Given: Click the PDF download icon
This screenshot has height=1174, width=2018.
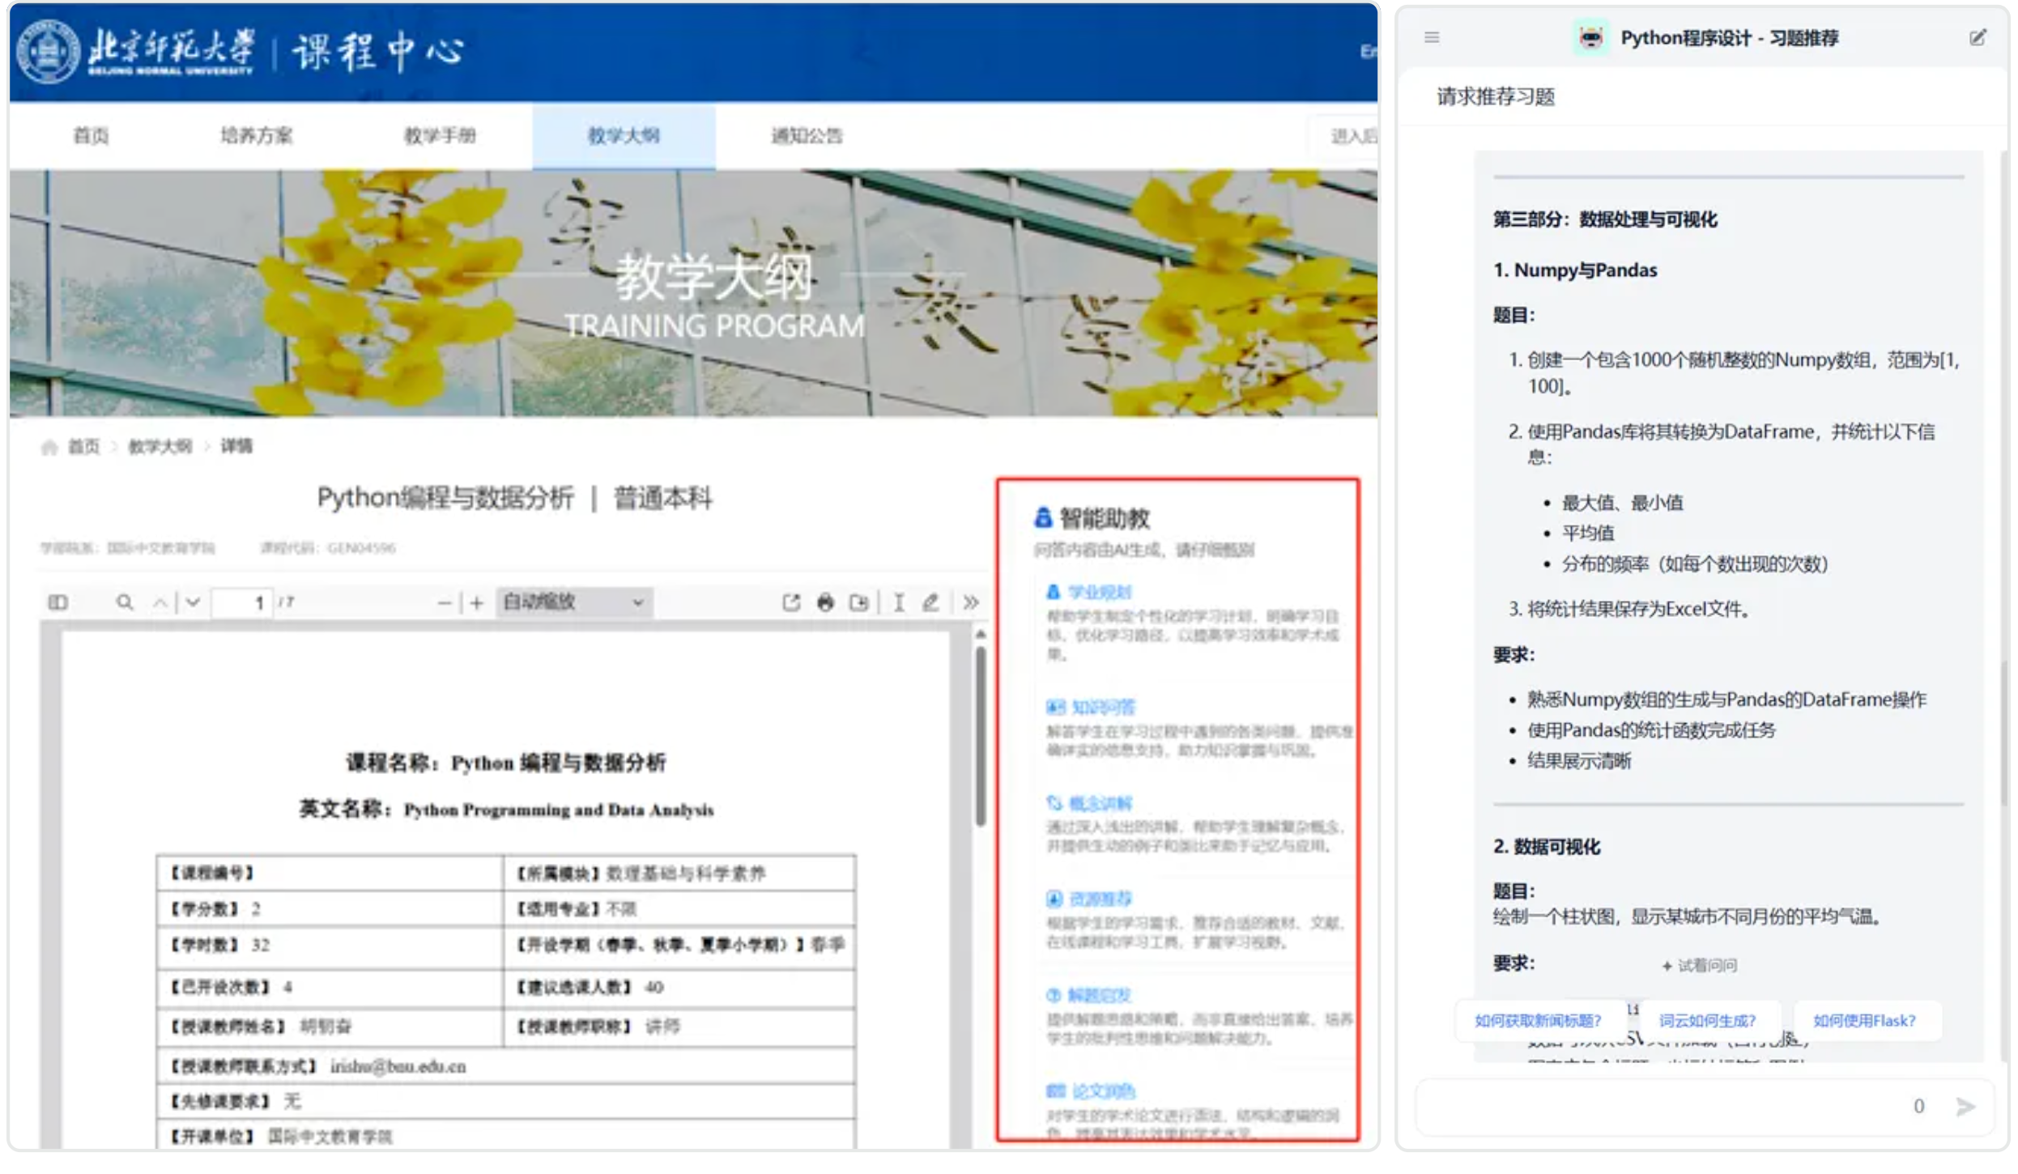Looking at the screenshot, I should 859,602.
